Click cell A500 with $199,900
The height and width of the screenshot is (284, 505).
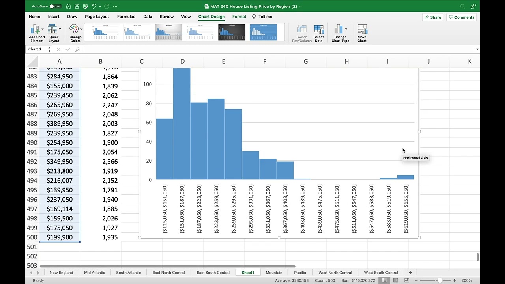coord(60,237)
